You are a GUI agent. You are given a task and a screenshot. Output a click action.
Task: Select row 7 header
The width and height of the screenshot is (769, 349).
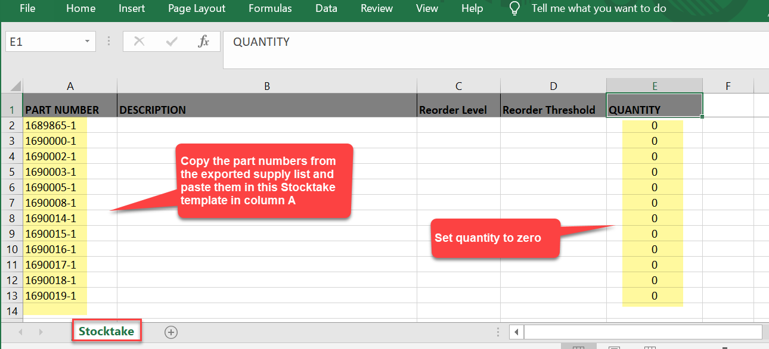point(12,203)
